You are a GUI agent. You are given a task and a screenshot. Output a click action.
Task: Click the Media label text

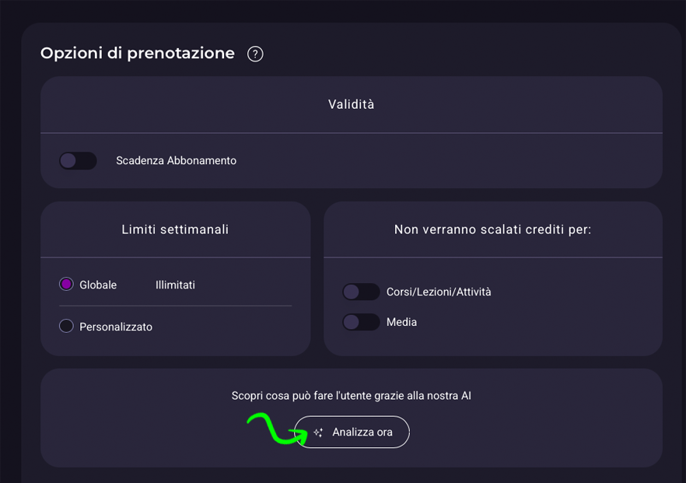point(401,322)
